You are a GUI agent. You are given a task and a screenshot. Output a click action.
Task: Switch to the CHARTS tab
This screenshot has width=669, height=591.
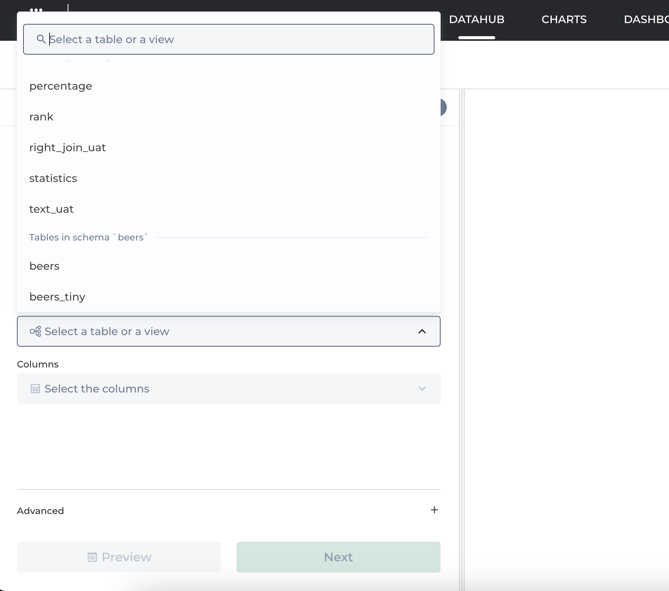(x=564, y=20)
